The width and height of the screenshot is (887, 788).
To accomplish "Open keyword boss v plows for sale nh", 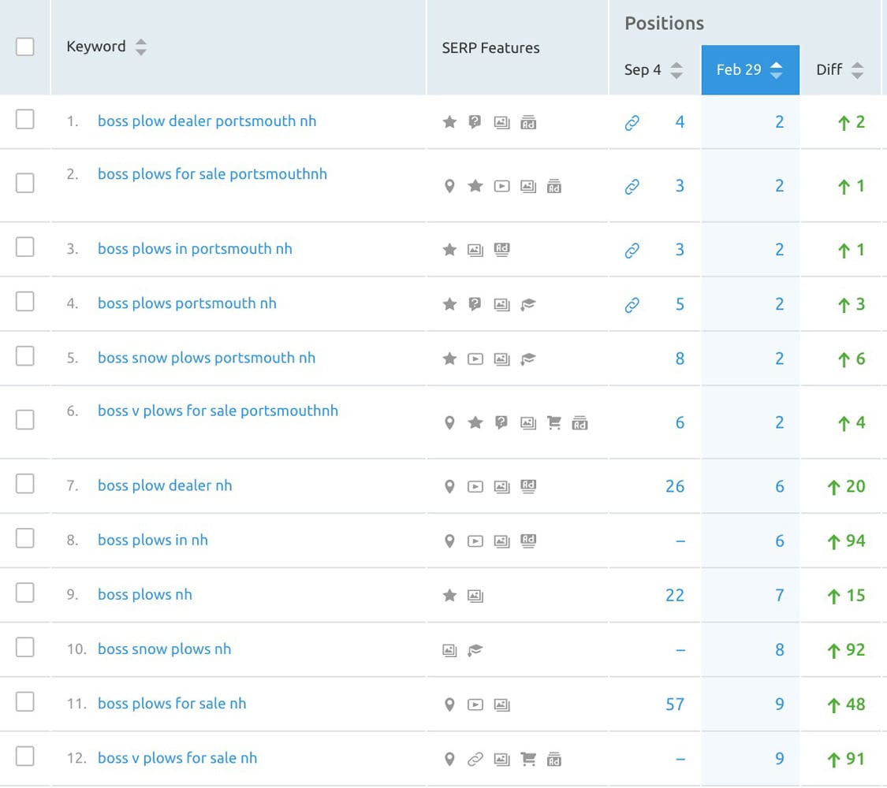I will click(x=177, y=758).
